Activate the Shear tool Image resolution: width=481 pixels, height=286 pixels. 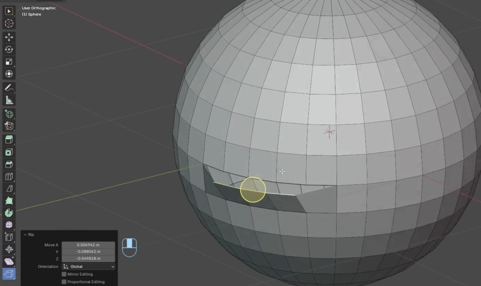point(9,261)
